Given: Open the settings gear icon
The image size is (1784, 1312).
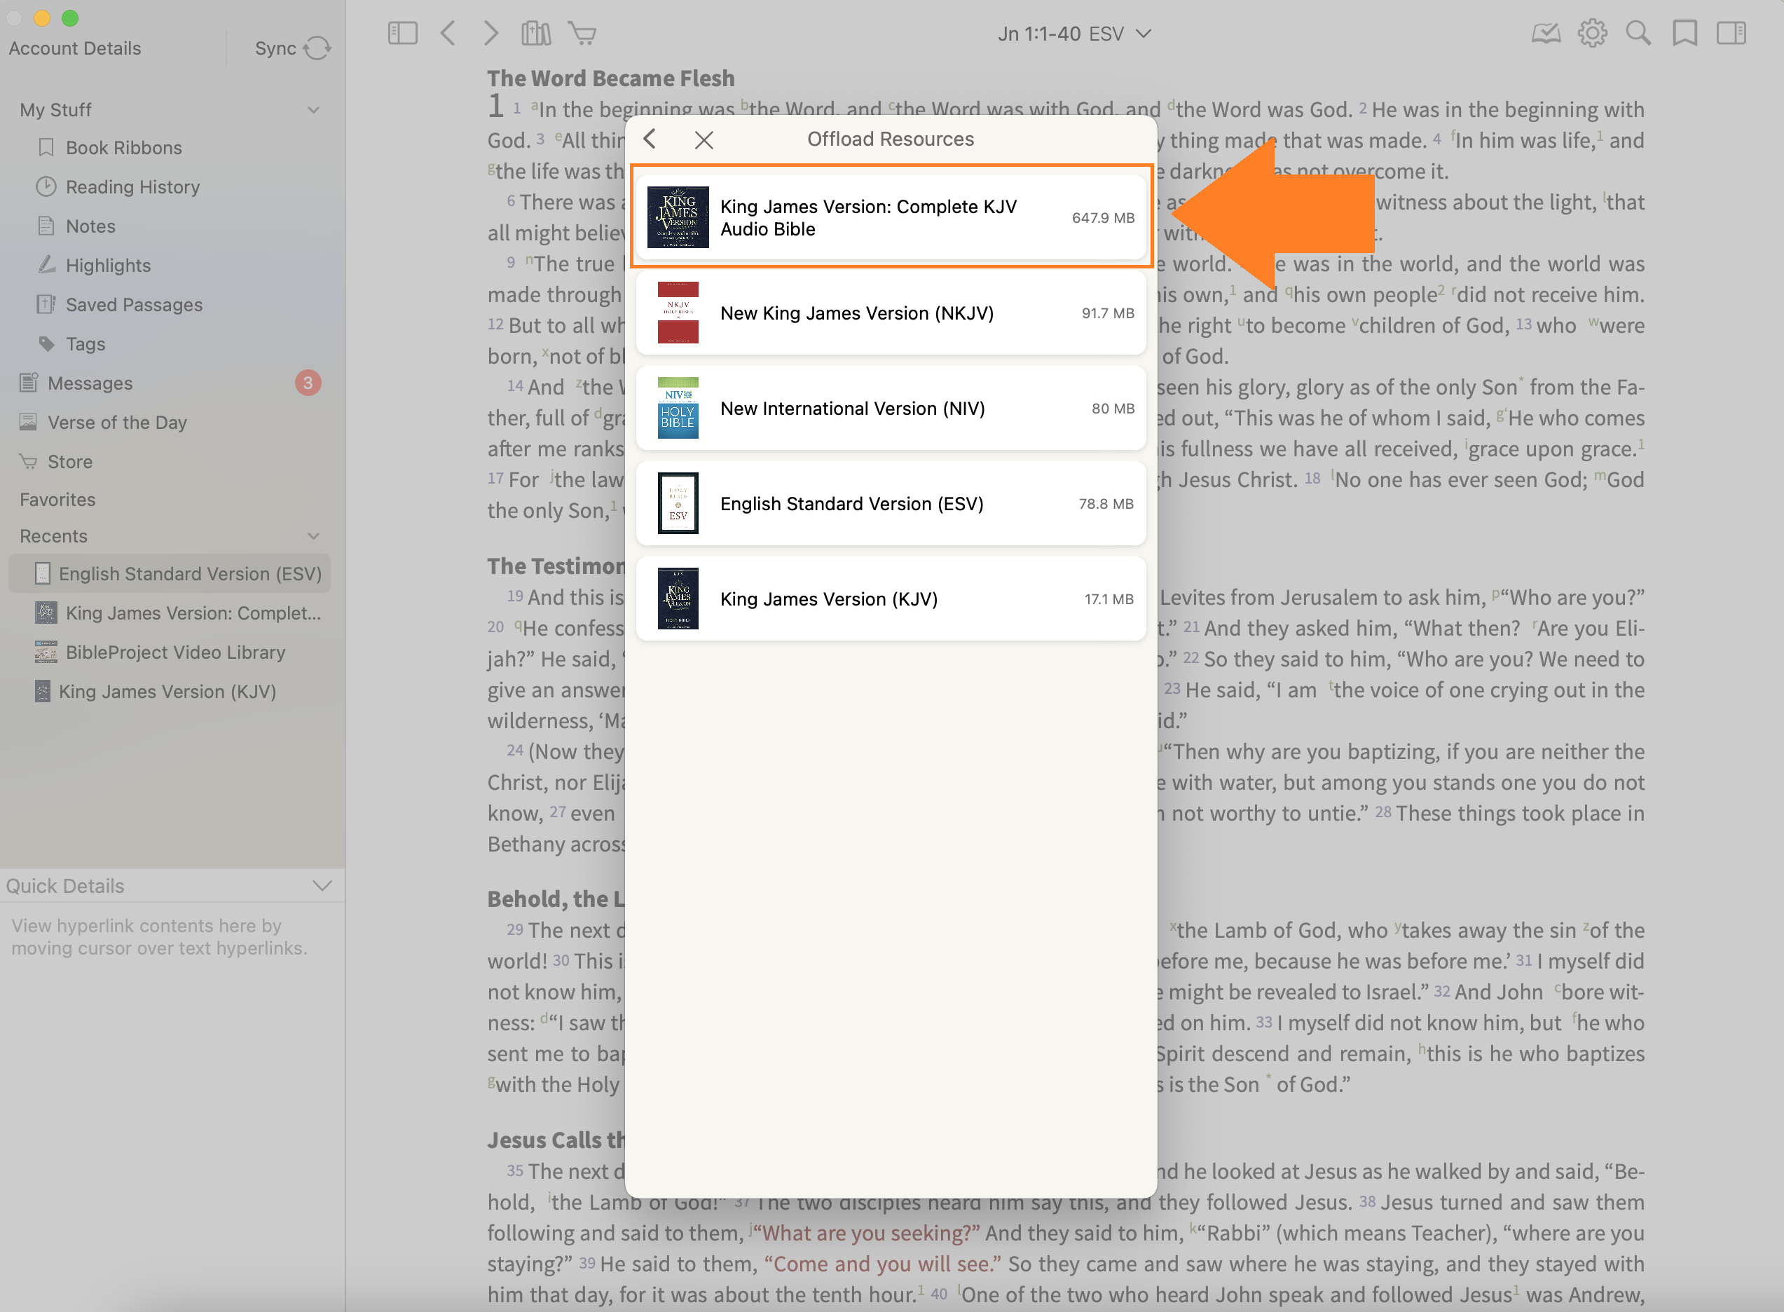Looking at the screenshot, I should point(1592,34).
